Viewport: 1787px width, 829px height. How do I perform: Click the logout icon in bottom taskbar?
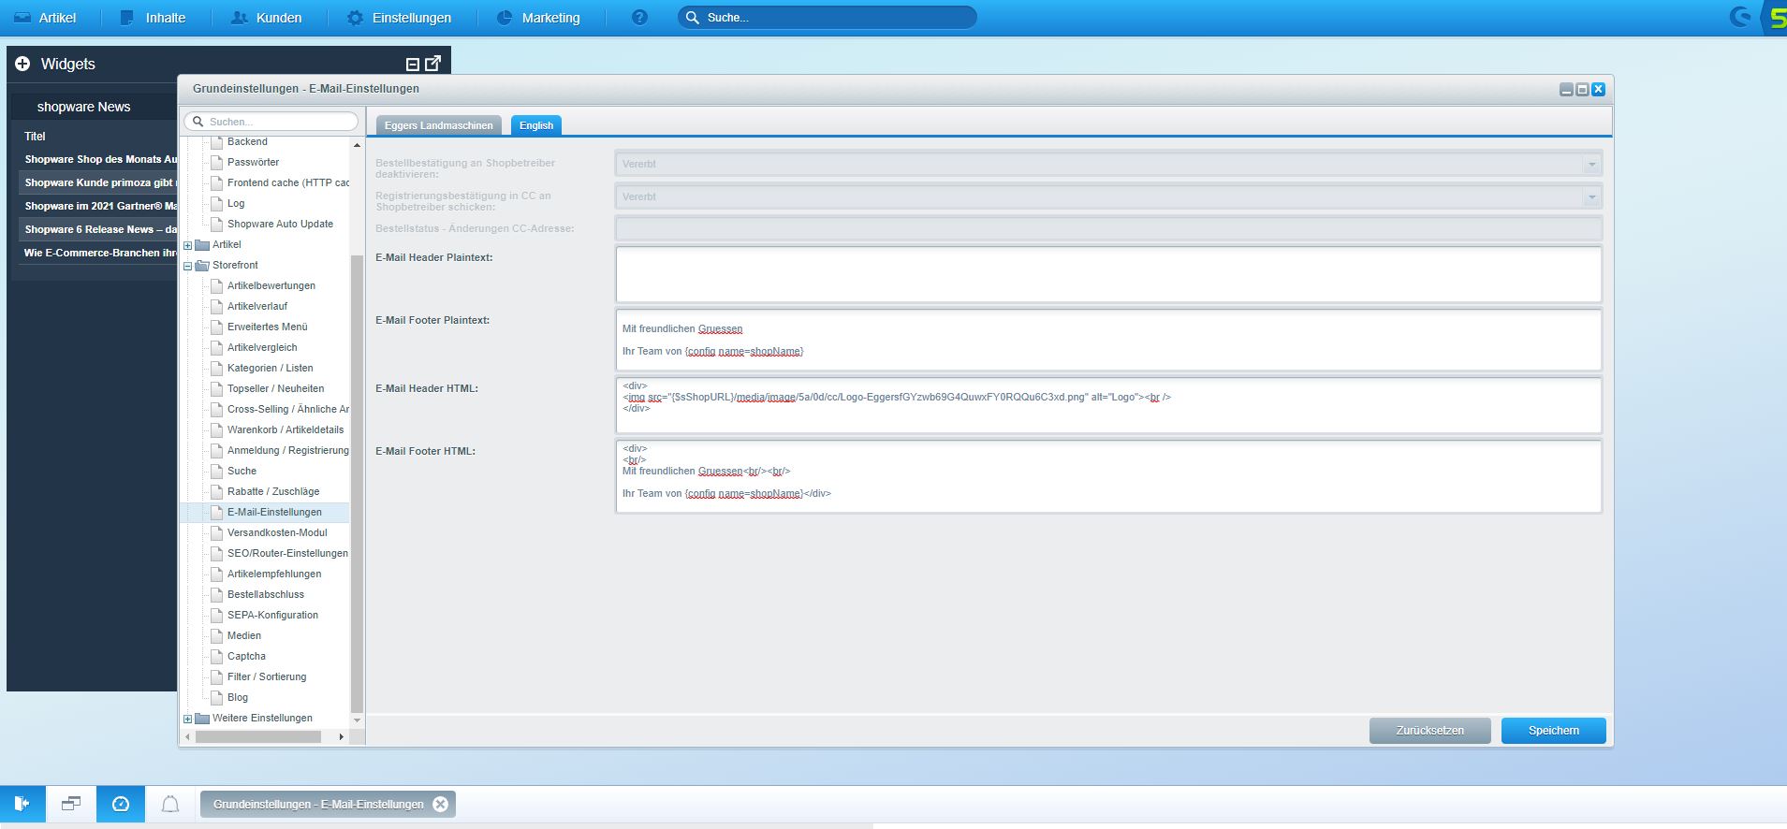click(22, 804)
